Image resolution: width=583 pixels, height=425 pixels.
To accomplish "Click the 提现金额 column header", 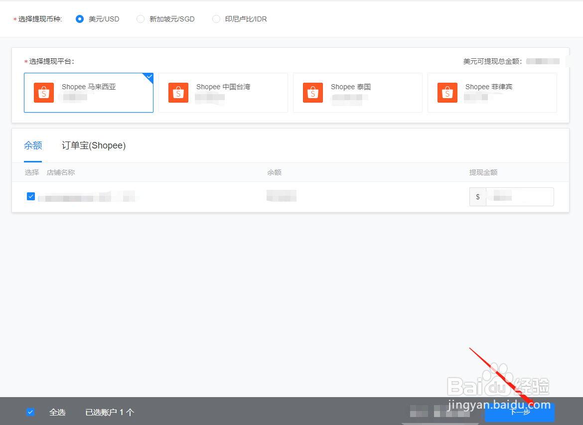I will [x=483, y=172].
